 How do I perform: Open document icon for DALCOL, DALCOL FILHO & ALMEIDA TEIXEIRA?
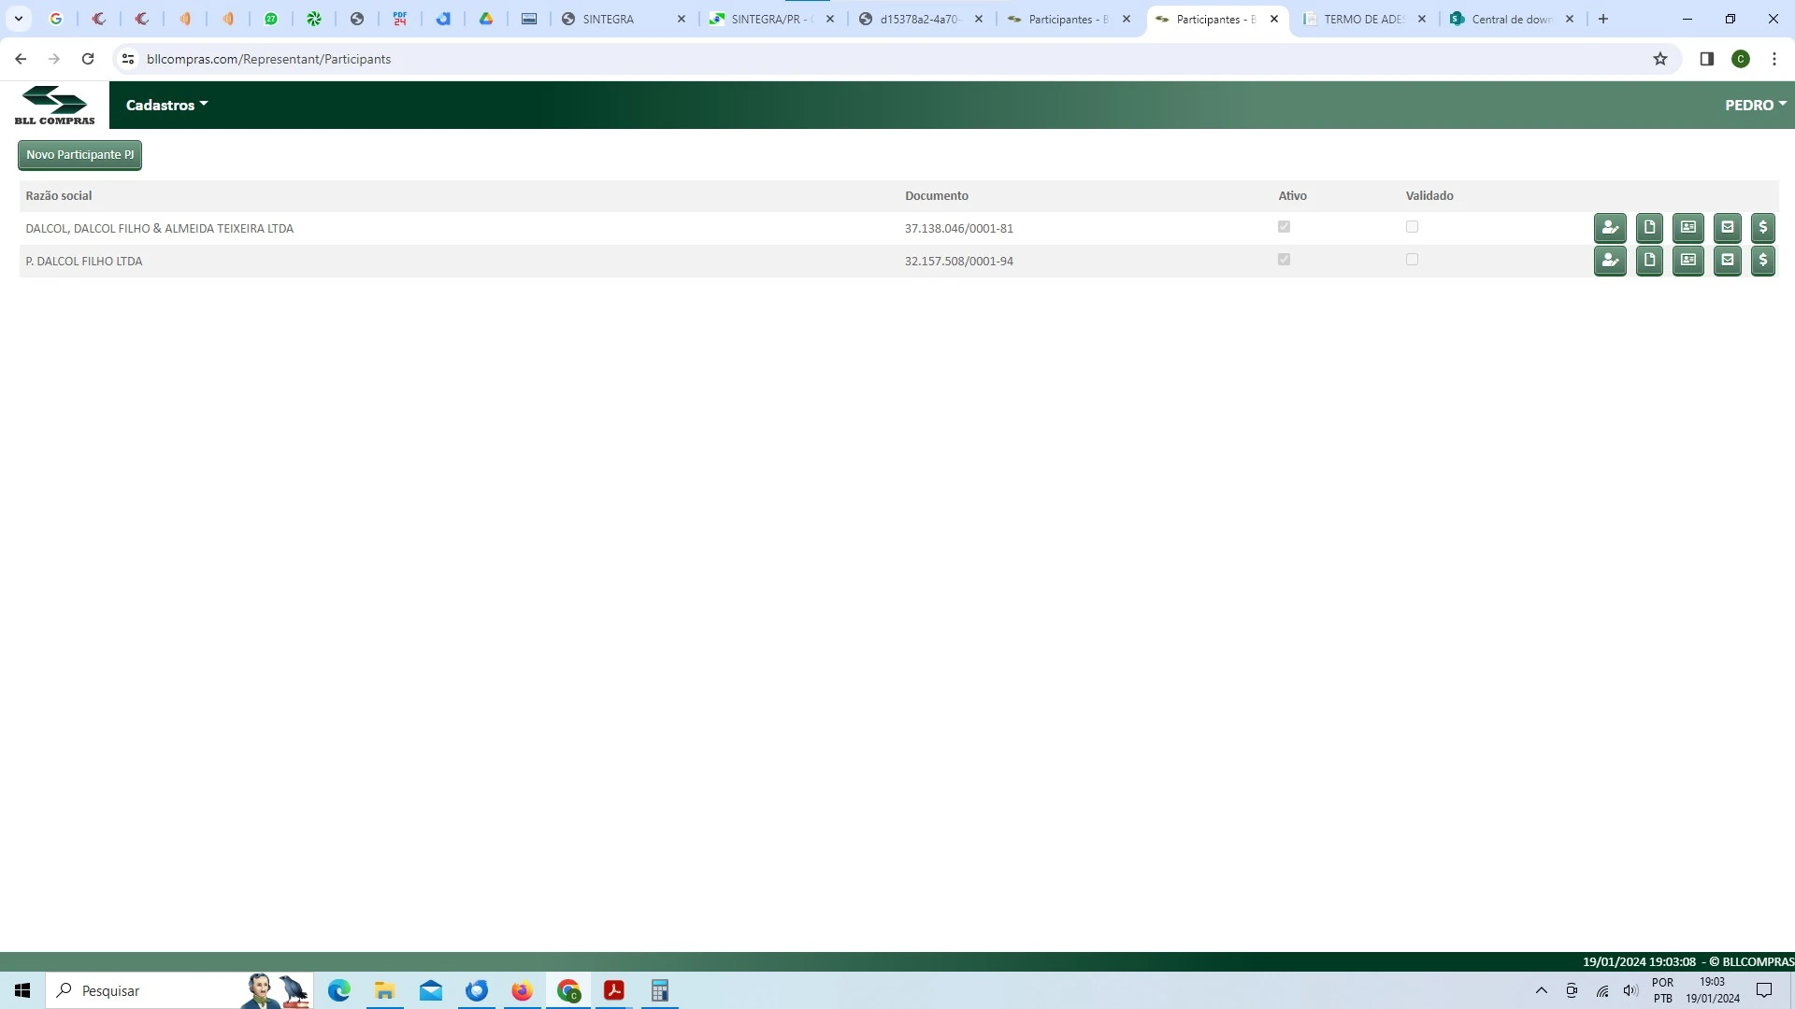coord(1649,228)
